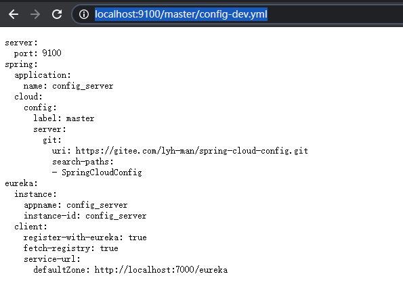Reload the config-dev.yml page
The height and width of the screenshot is (295, 403).
click(x=57, y=14)
